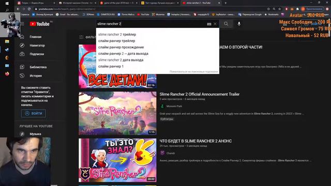
Task: Open the on-screen keyboard icon in search box
Action: coord(209,24)
